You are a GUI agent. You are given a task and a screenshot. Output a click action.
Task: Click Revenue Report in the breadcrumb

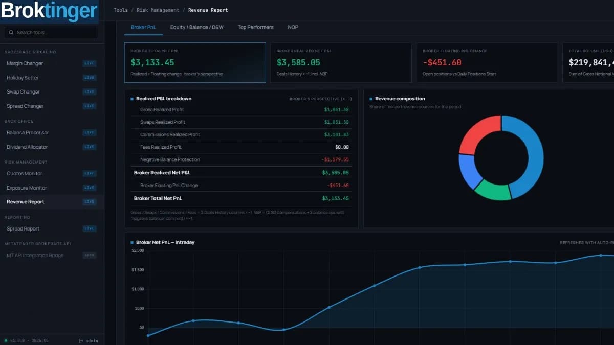point(208,10)
